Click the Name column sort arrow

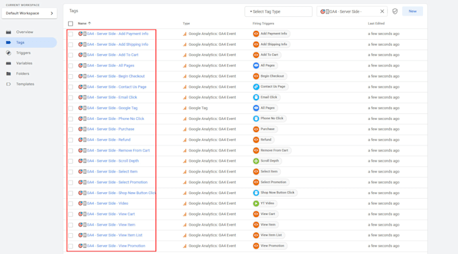(90, 24)
